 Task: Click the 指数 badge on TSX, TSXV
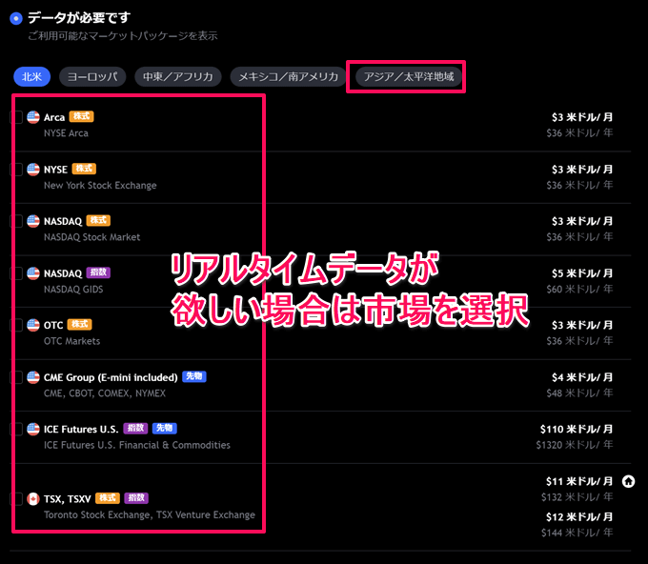pyautogui.click(x=136, y=498)
